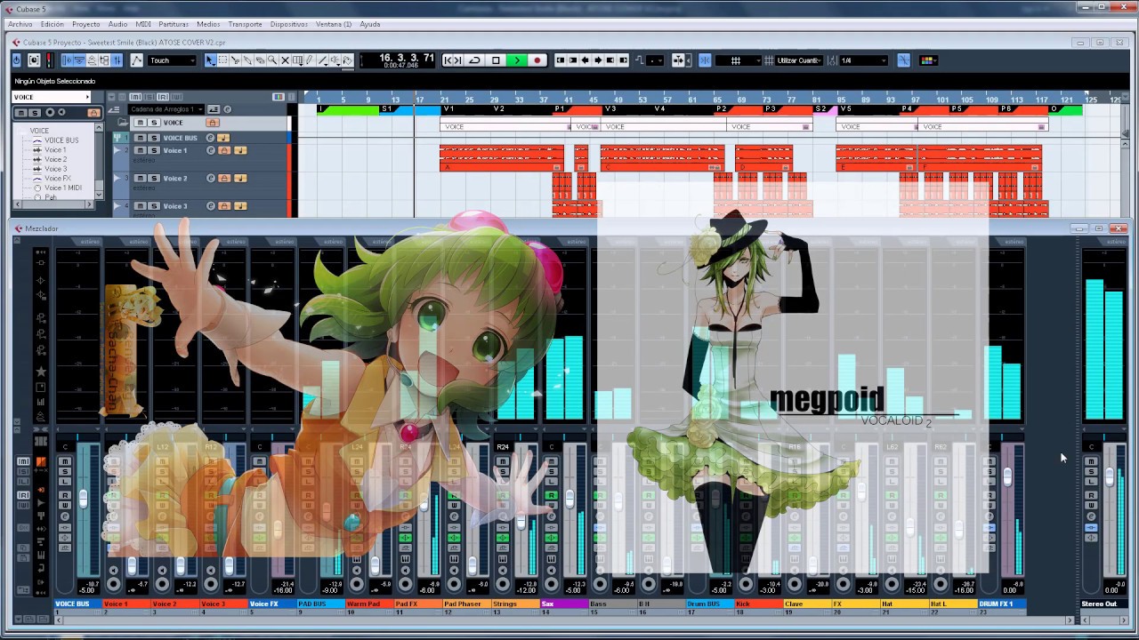Open the 1/4 quantize value dropdown
The height and width of the screenshot is (640, 1139).
click(x=864, y=60)
